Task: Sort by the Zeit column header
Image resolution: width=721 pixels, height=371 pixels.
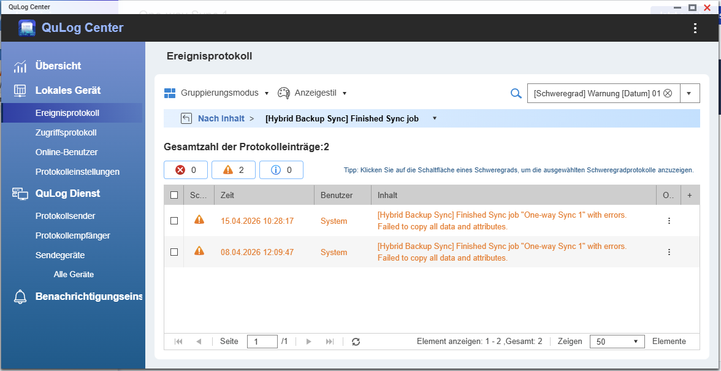Action: pos(264,195)
